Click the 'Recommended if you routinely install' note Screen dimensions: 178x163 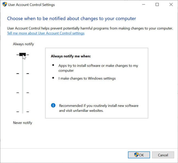tap(99, 108)
